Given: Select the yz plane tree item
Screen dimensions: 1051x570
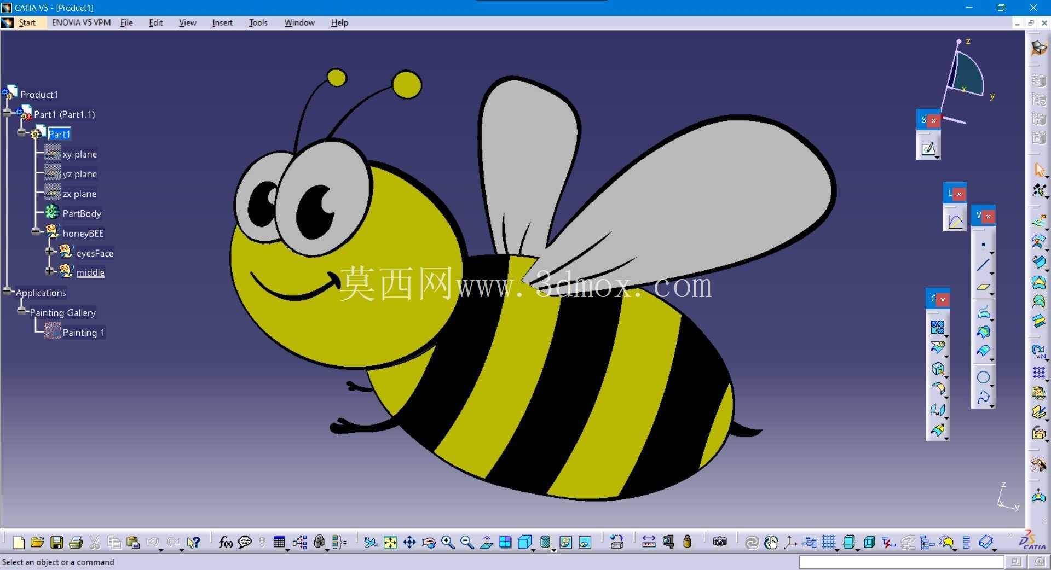Looking at the screenshot, I should pos(79,174).
